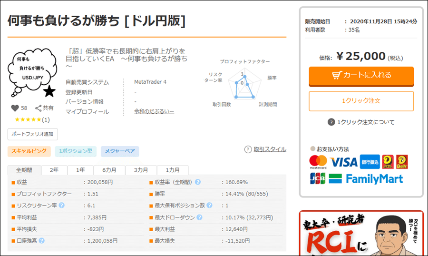The height and width of the screenshot is (256, 428).
Task: Open 令和のだぶるいー profile link
Action: point(154,112)
